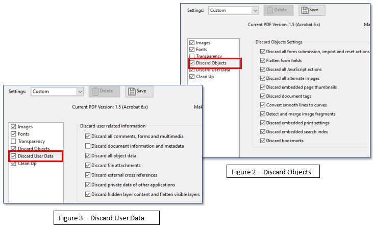
Task: Click the trash Delete icon in the Discard User Data dialog
Action: click(x=95, y=91)
